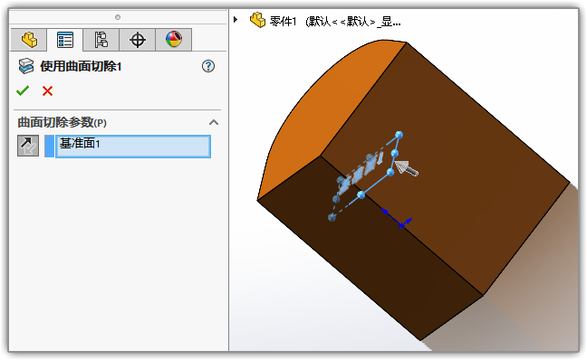
Task: Click the cut direction arrow in viewport
Action: click(x=407, y=168)
